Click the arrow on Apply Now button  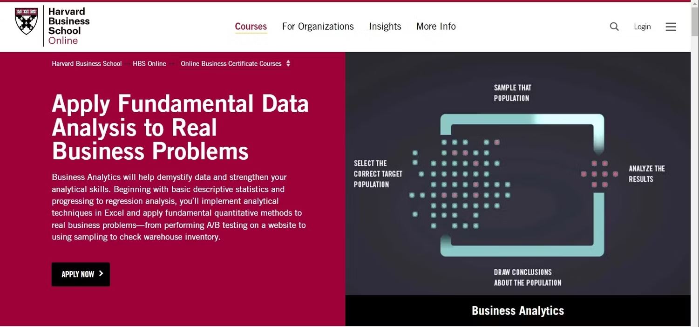(x=101, y=274)
